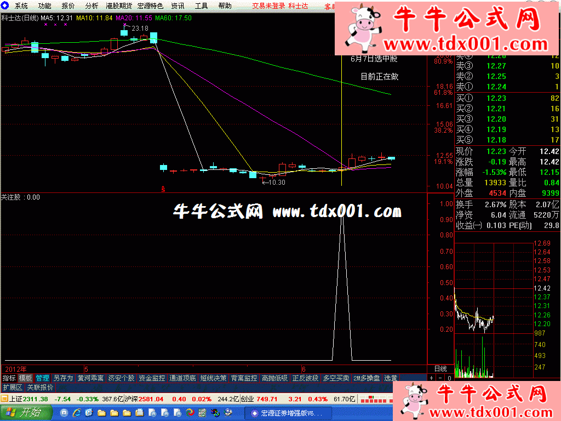Toggle the 扩展区 extension area

click(12, 387)
